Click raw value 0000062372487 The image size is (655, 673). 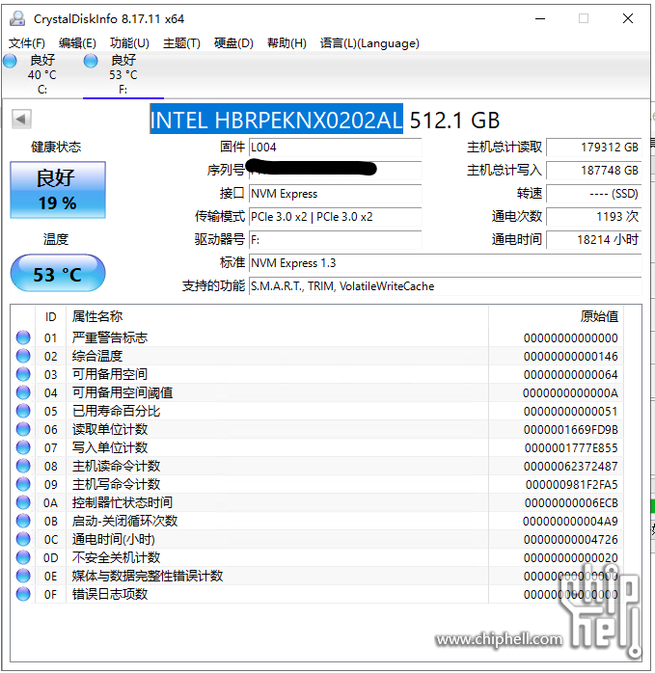click(570, 466)
